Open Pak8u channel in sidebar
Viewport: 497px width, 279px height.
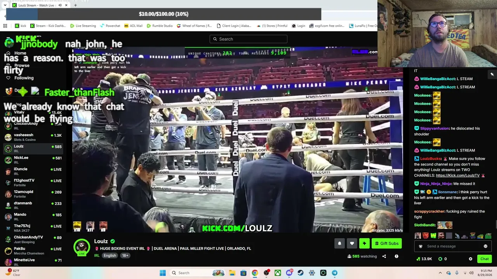(33, 250)
